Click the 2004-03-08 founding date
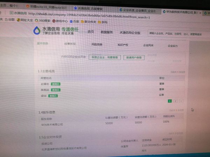The height and width of the screenshot is (157, 210). 169,144
